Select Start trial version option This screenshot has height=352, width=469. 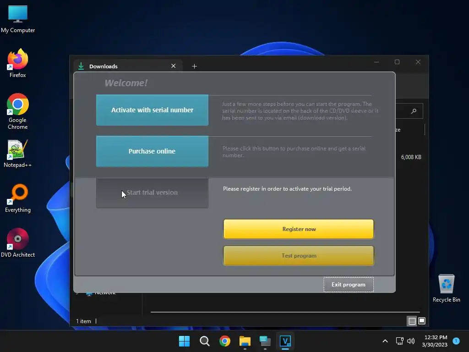point(152,192)
